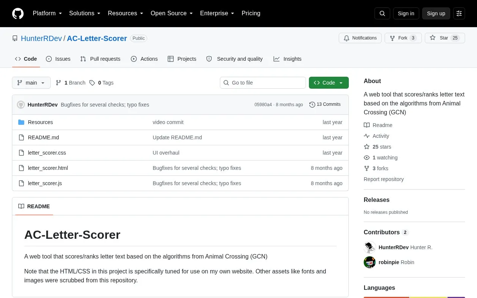Open the green Code dropdown button
Viewport: 477px width, 298px height.
click(329, 83)
